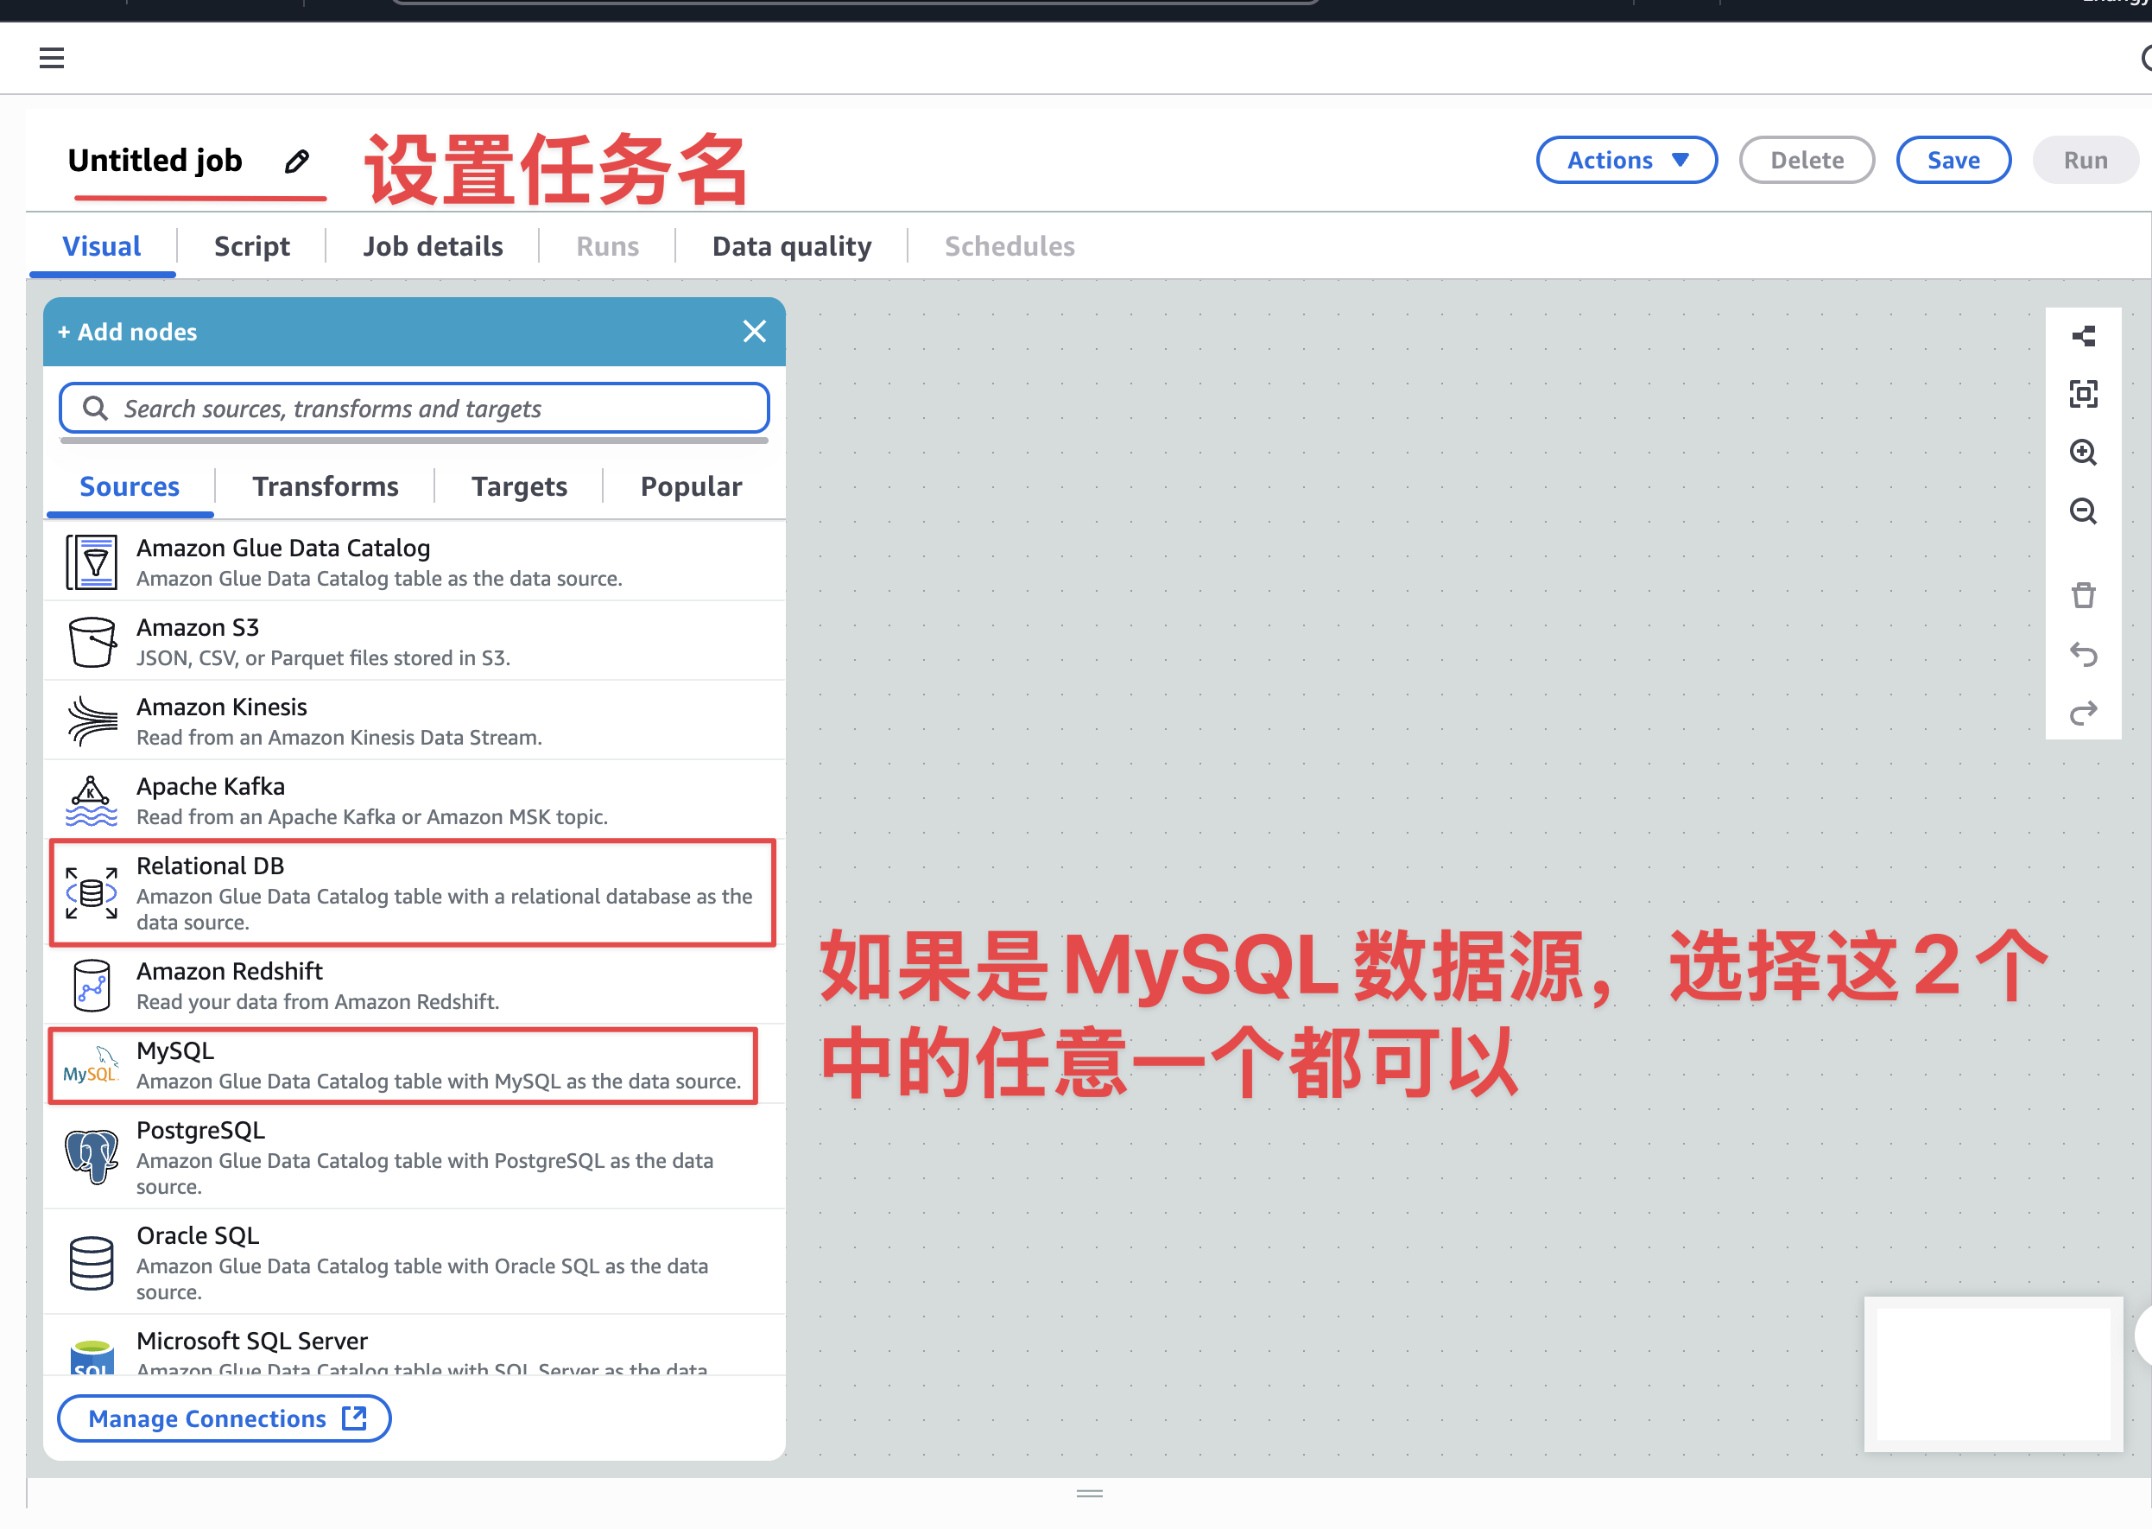Select the Amazon Kinesis stream icon
Viewport: 2152px width, 1529px height.
(92, 721)
